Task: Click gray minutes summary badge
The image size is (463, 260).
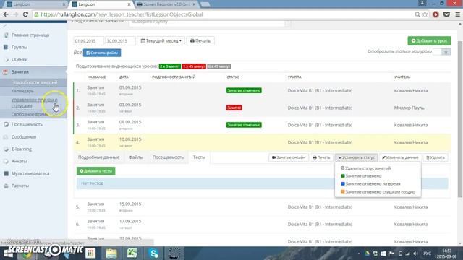Action: 218,66
